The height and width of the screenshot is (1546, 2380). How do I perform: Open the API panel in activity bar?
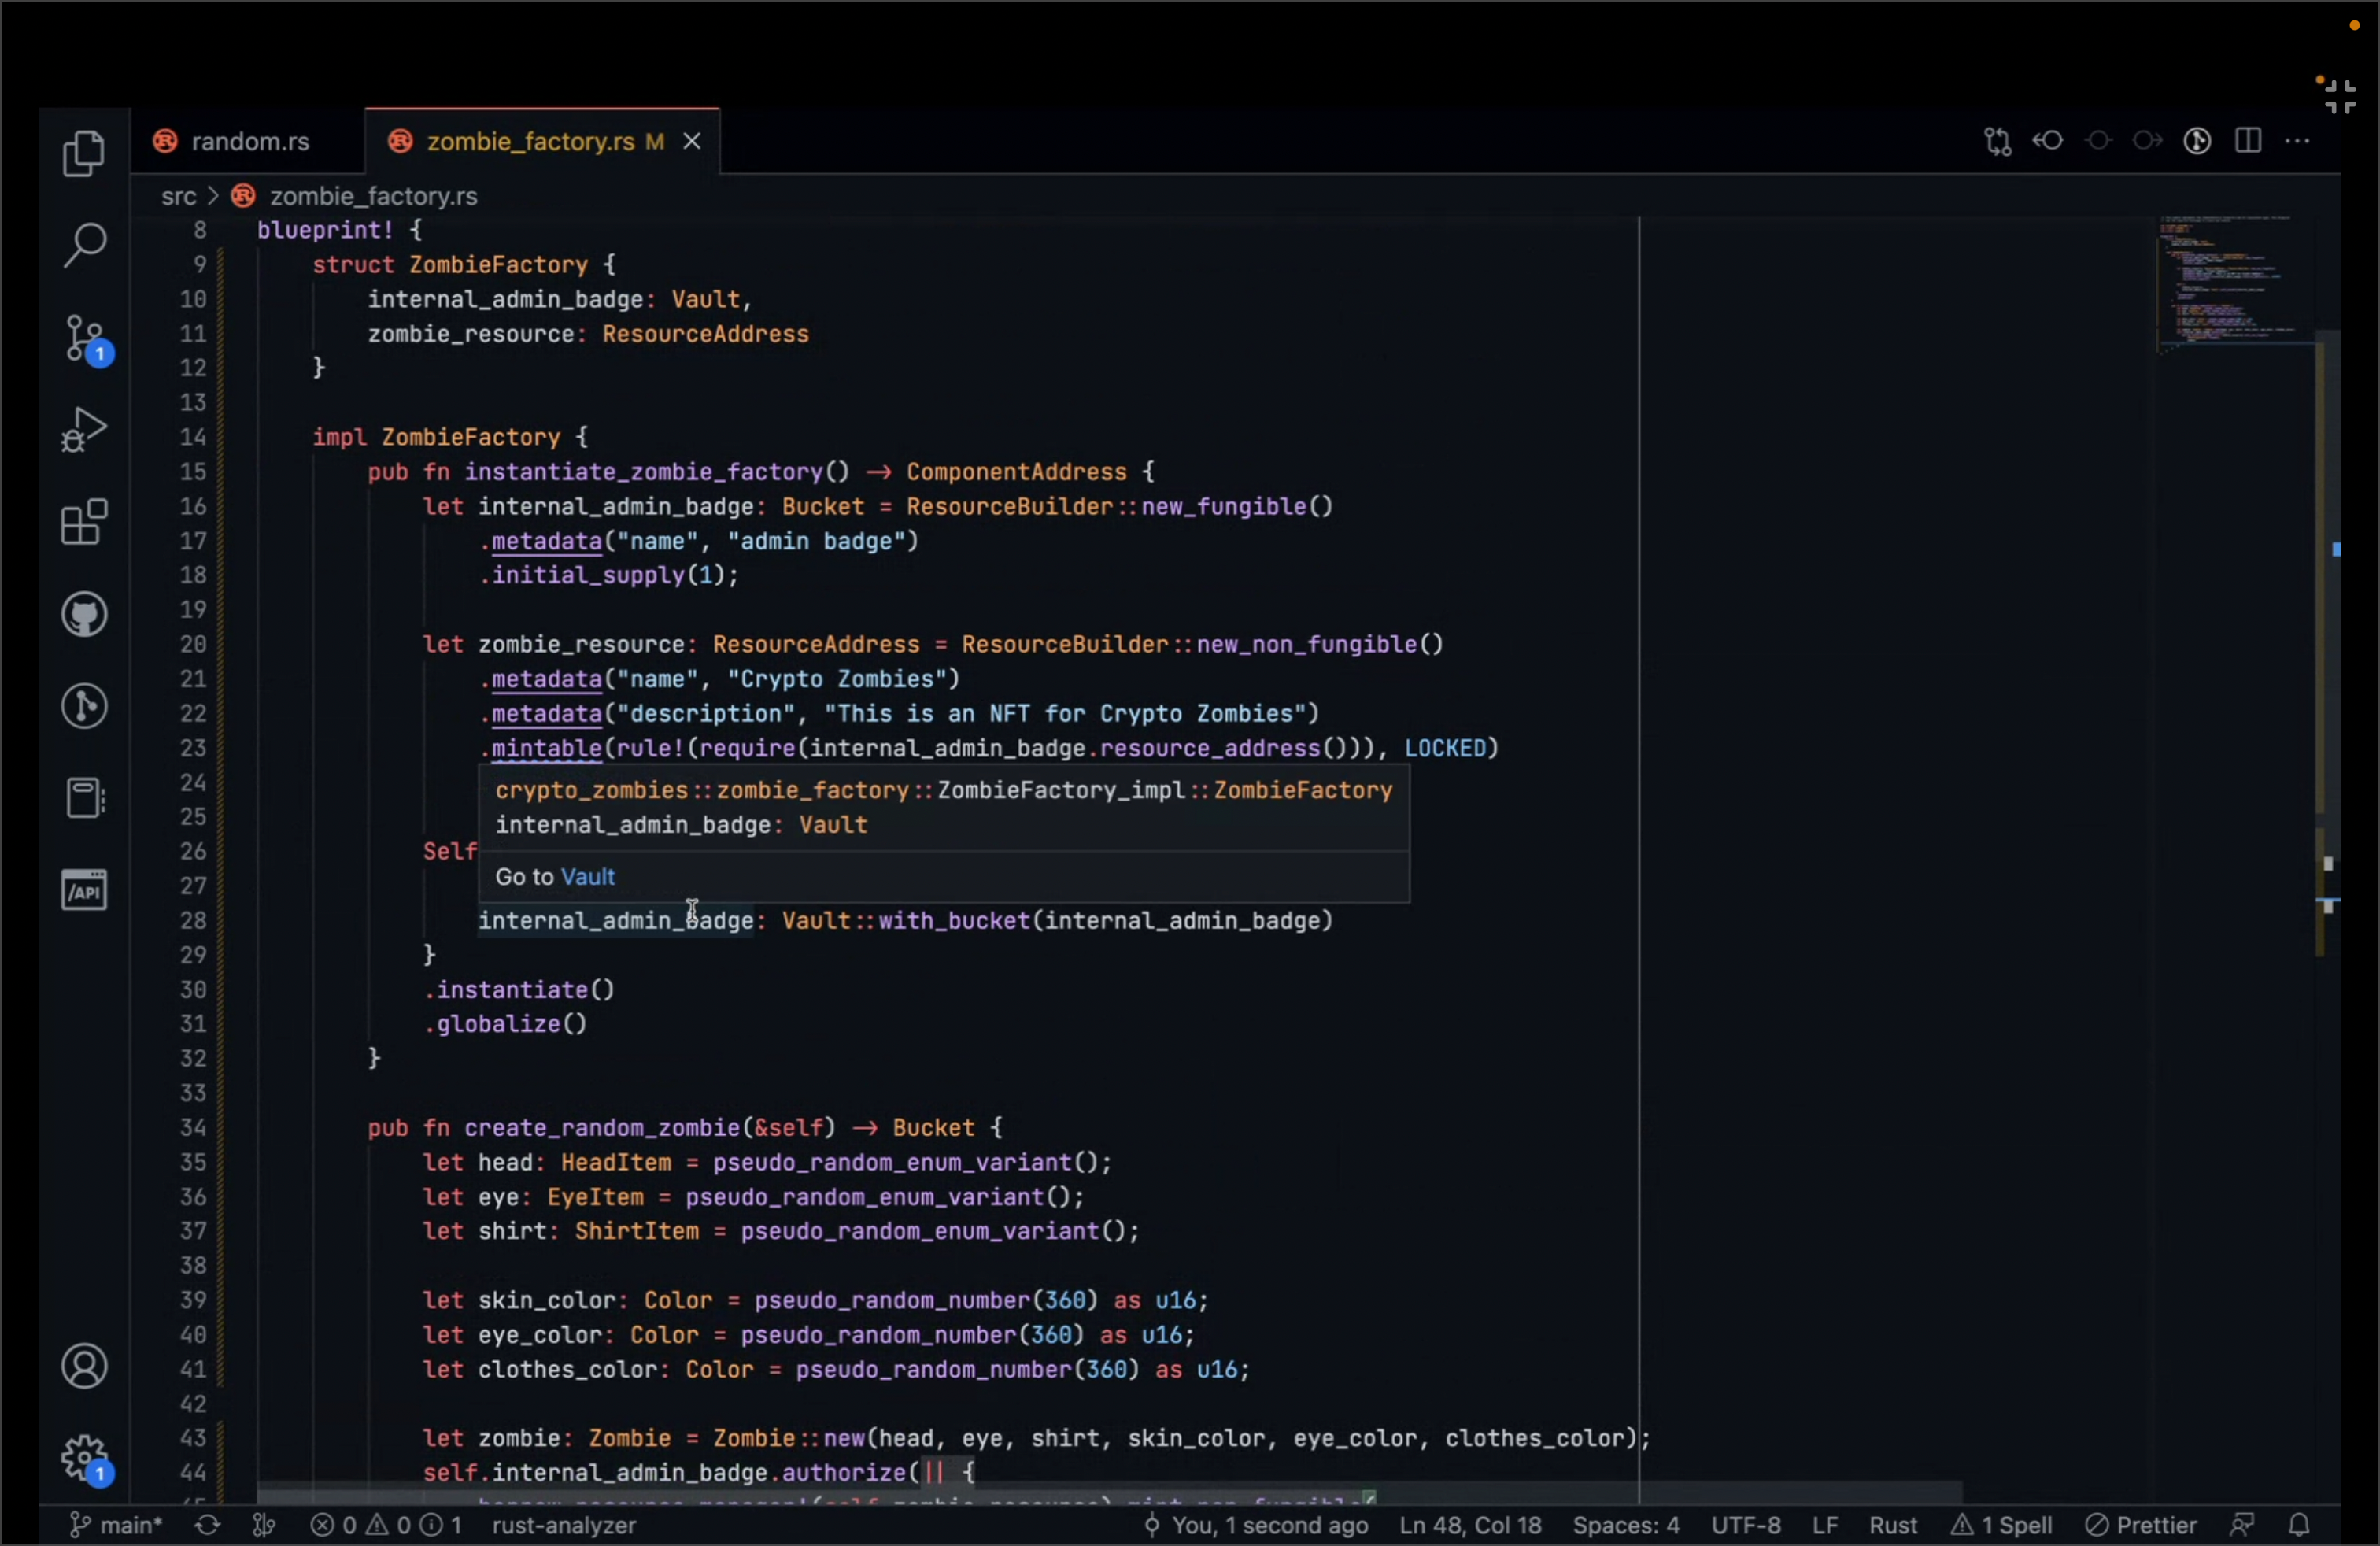click(84, 890)
